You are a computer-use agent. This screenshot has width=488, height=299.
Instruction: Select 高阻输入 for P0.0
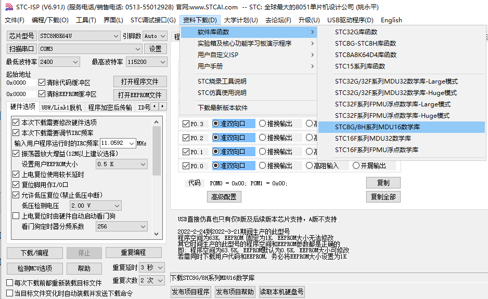click(309, 166)
